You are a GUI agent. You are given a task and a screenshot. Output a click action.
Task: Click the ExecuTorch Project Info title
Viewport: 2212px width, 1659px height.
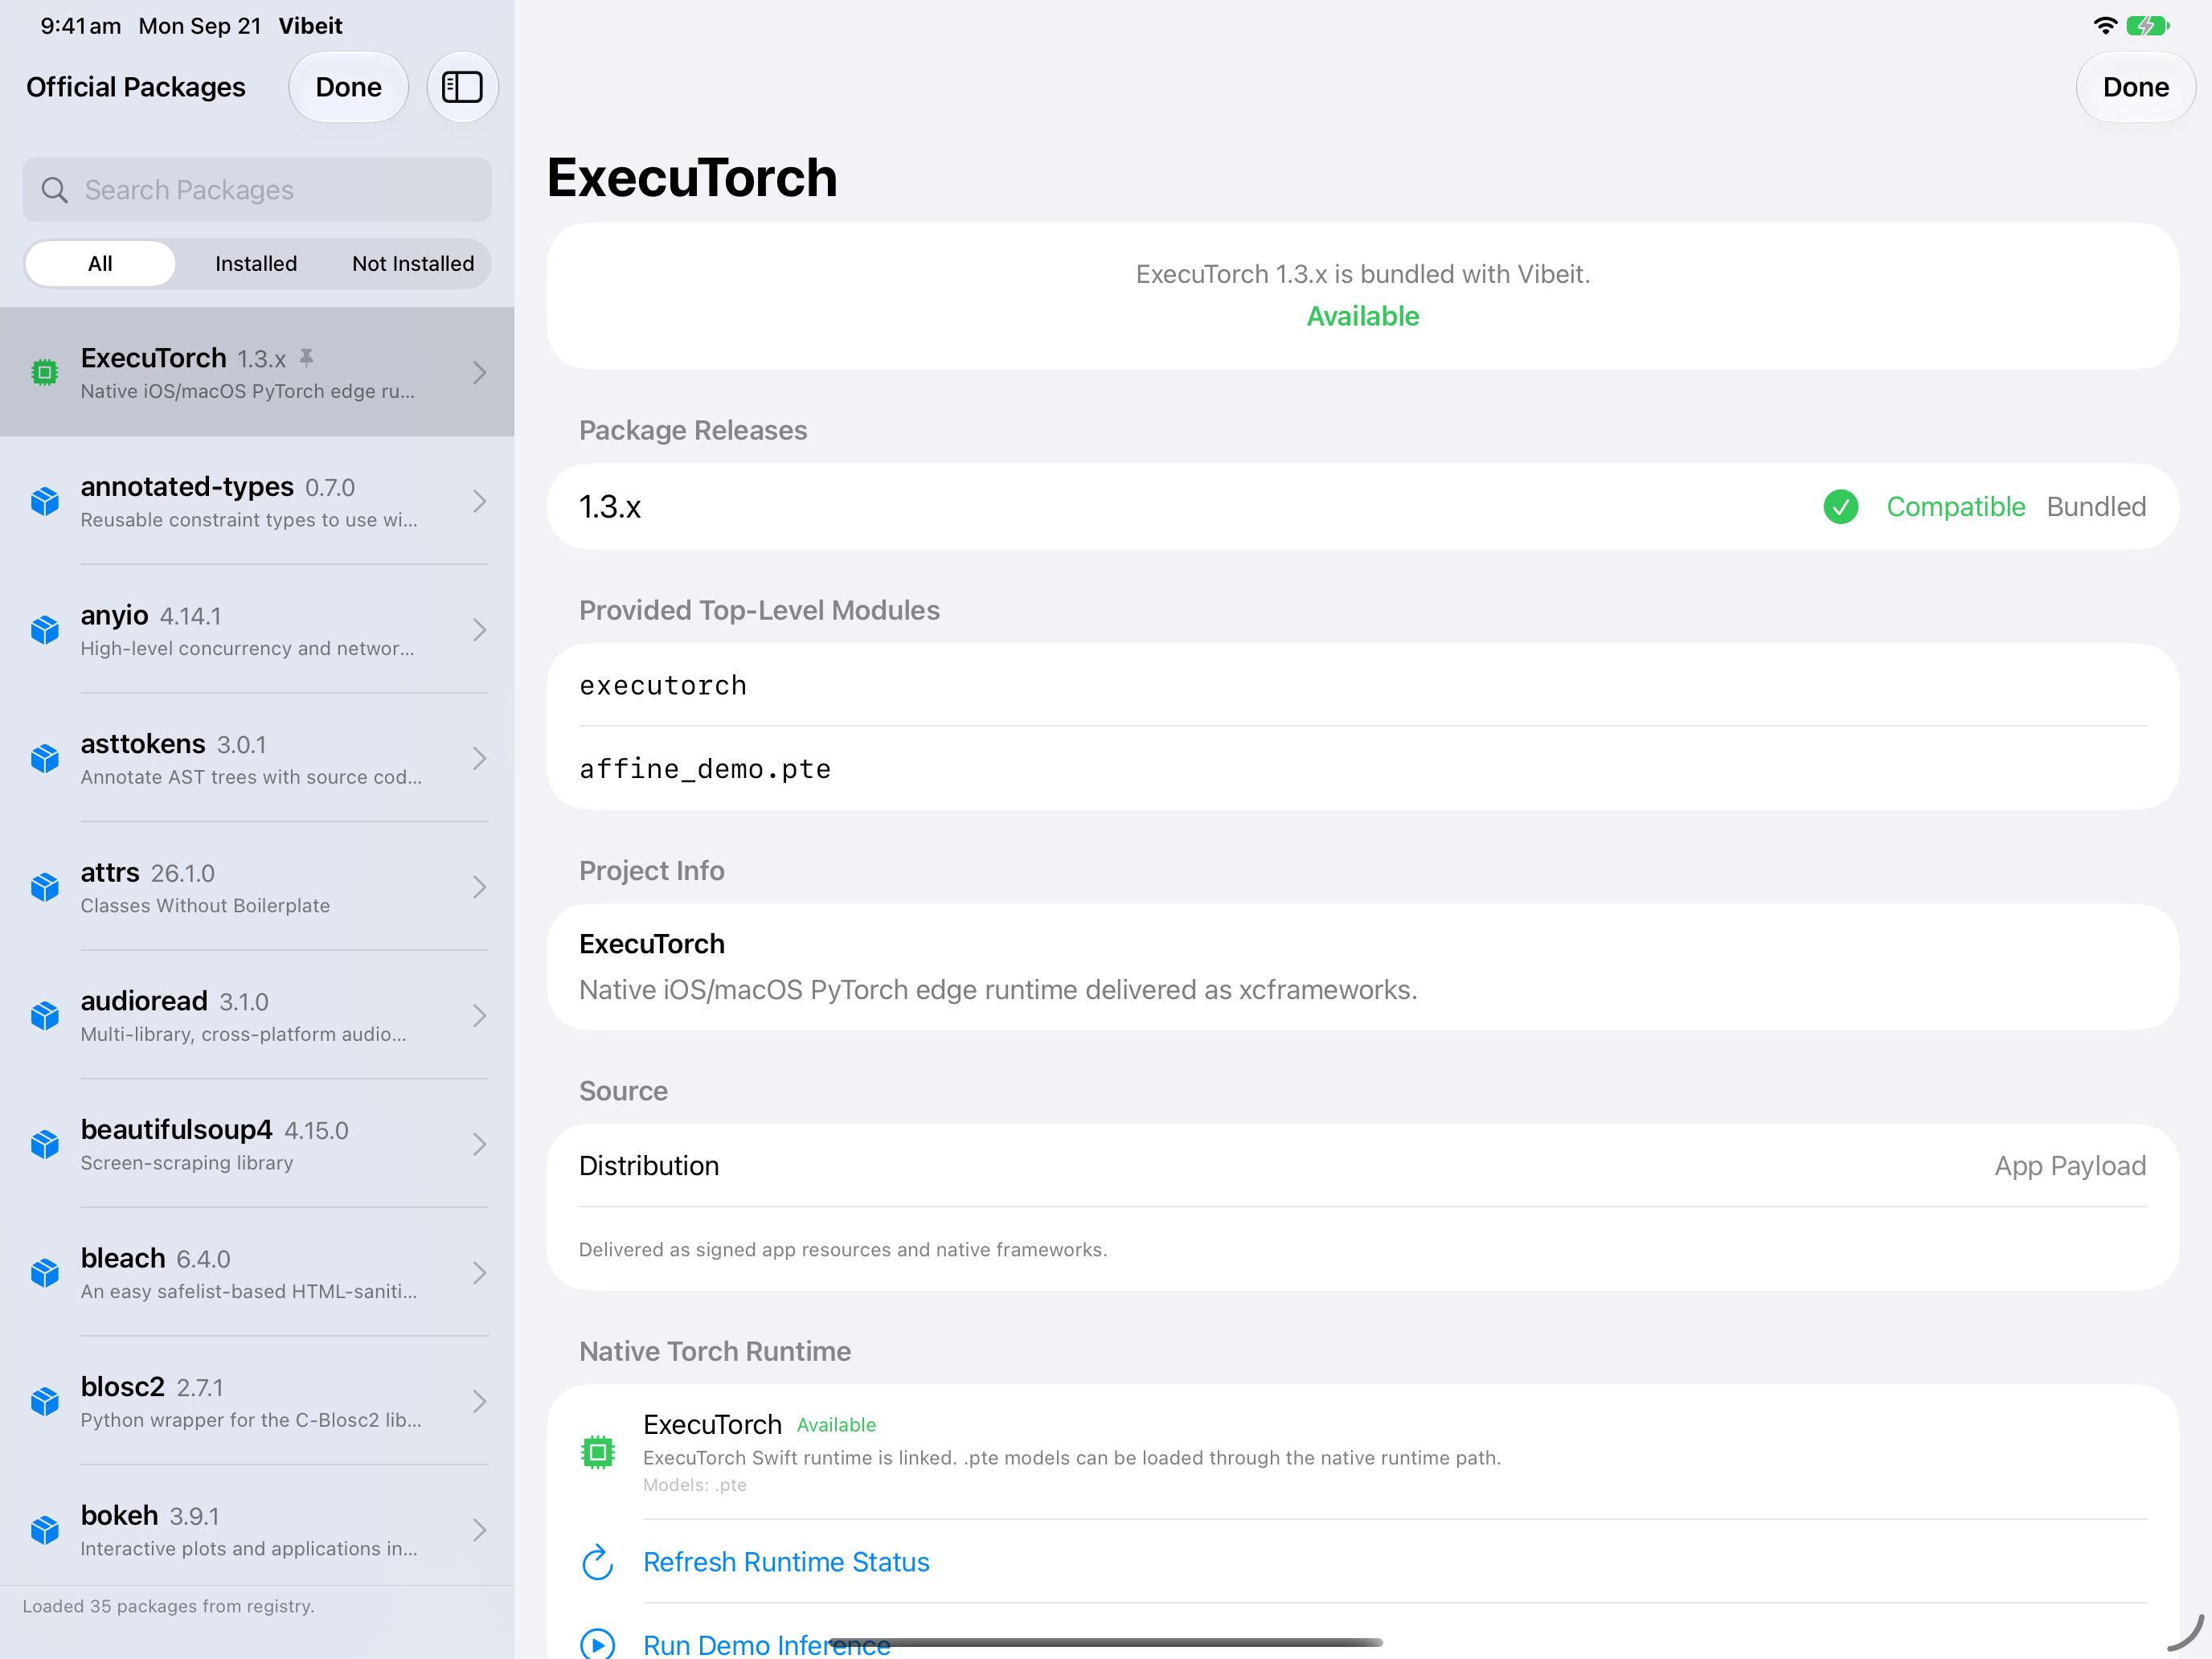(652, 944)
